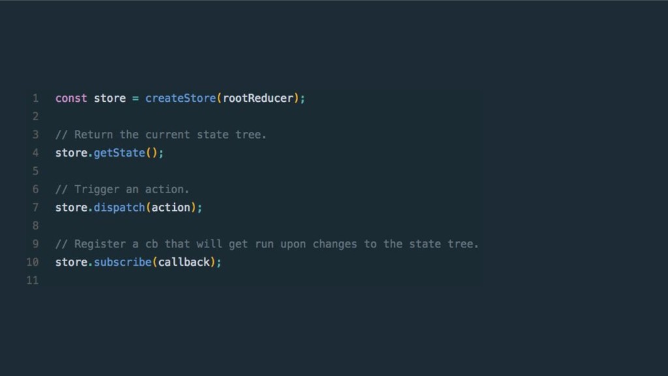Click the rootReducer argument
668x376 pixels.
coord(258,99)
